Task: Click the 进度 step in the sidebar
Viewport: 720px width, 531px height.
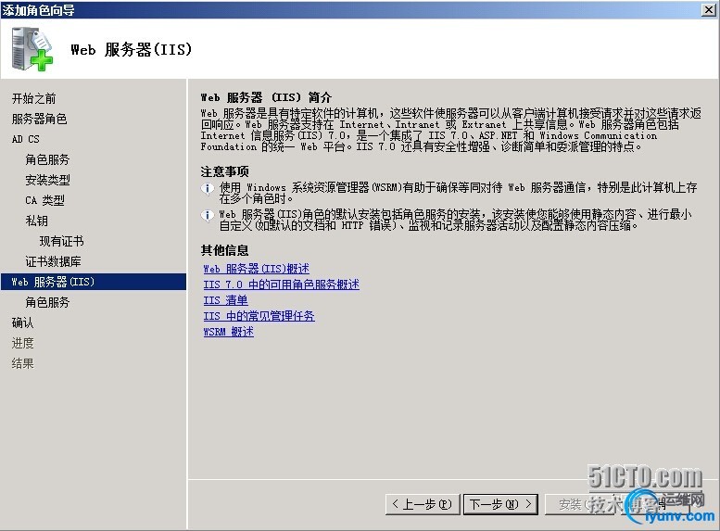Action: tap(22, 343)
